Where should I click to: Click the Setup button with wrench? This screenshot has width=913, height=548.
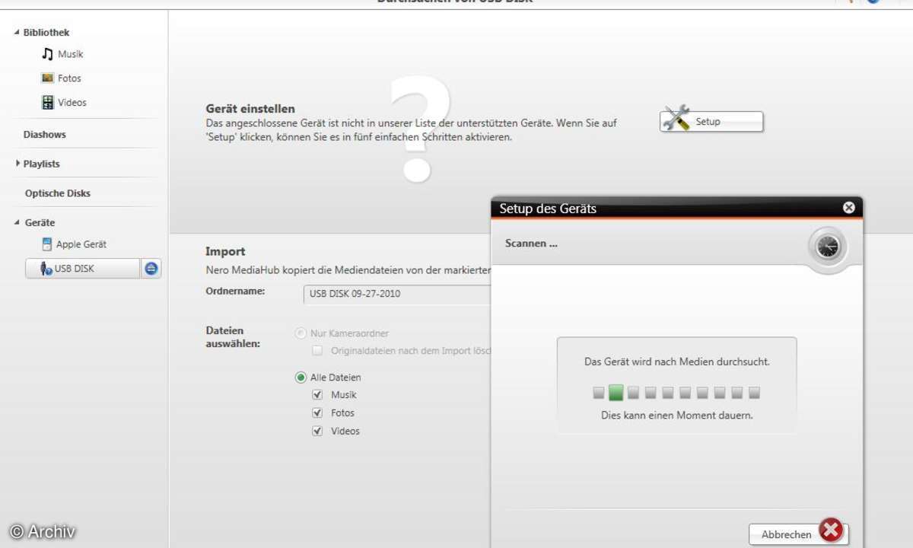[711, 122]
